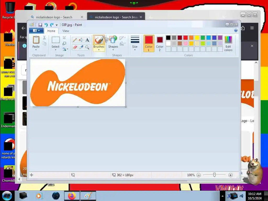The width and height of the screenshot is (268, 201).
Task: Click the Select rectangle icon
Action: [x=56, y=40]
